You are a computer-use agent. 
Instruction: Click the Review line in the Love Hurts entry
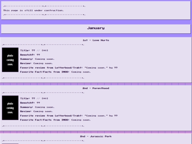pyautogui.click(x=37, y=63)
